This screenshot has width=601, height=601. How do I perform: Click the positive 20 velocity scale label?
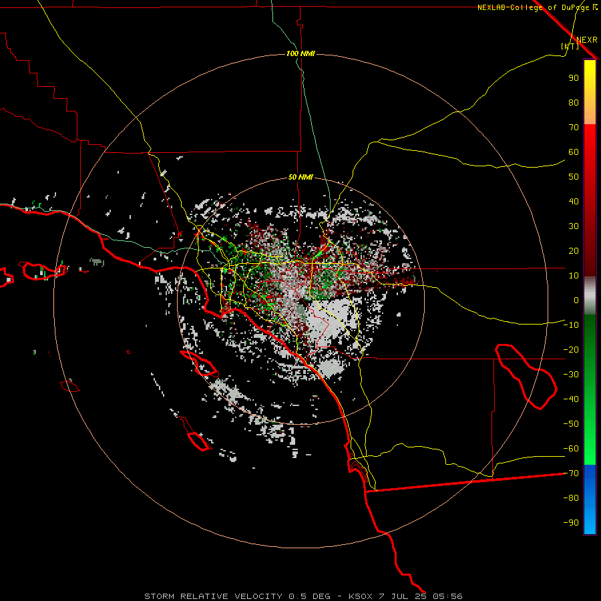[x=574, y=250]
